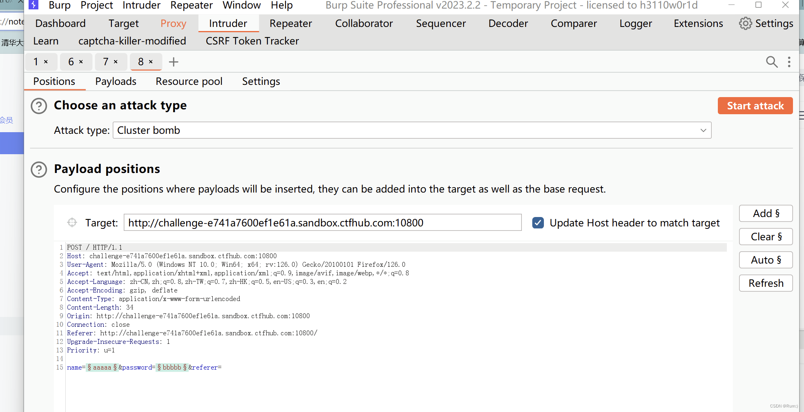The width and height of the screenshot is (804, 412).
Task: Open help for Payload positions
Action: [x=39, y=169]
